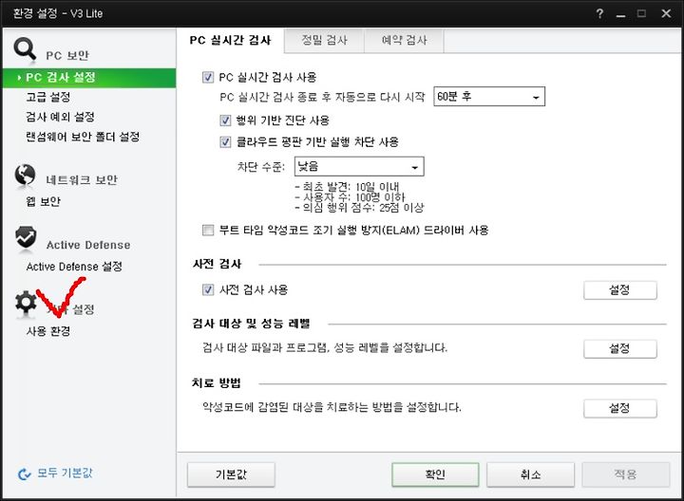Click the 사용자 수: 100명 이하 text

click(x=351, y=197)
